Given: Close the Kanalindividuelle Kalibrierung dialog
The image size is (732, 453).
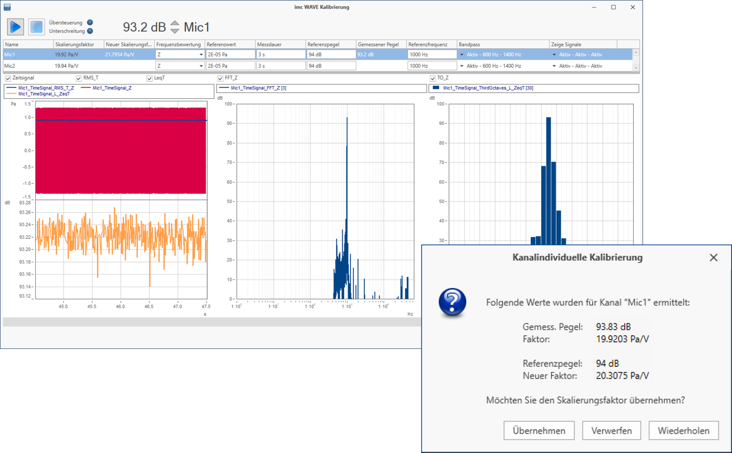Looking at the screenshot, I should coord(713,258).
